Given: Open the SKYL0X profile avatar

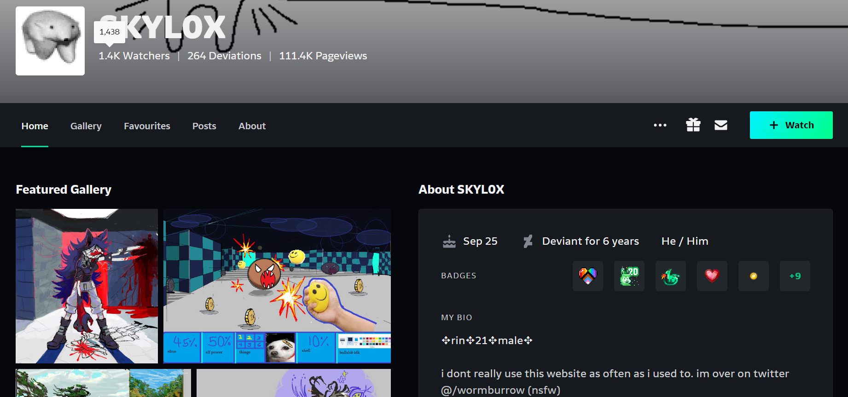Looking at the screenshot, I should tap(50, 41).
